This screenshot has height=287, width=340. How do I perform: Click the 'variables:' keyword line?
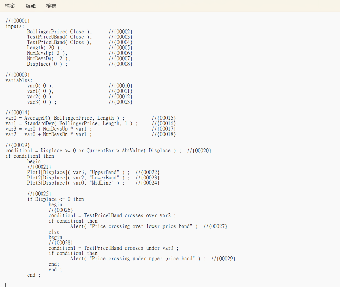click(19, 80)
